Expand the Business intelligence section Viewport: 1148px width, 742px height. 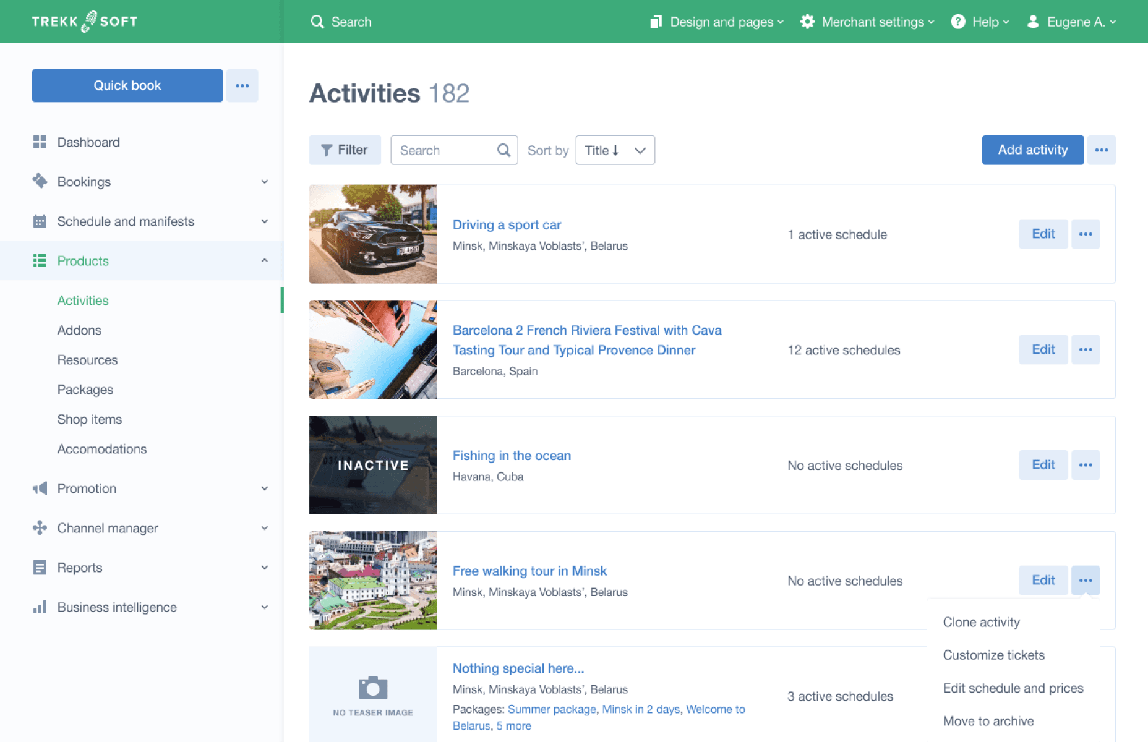click(x=265, y=607)
